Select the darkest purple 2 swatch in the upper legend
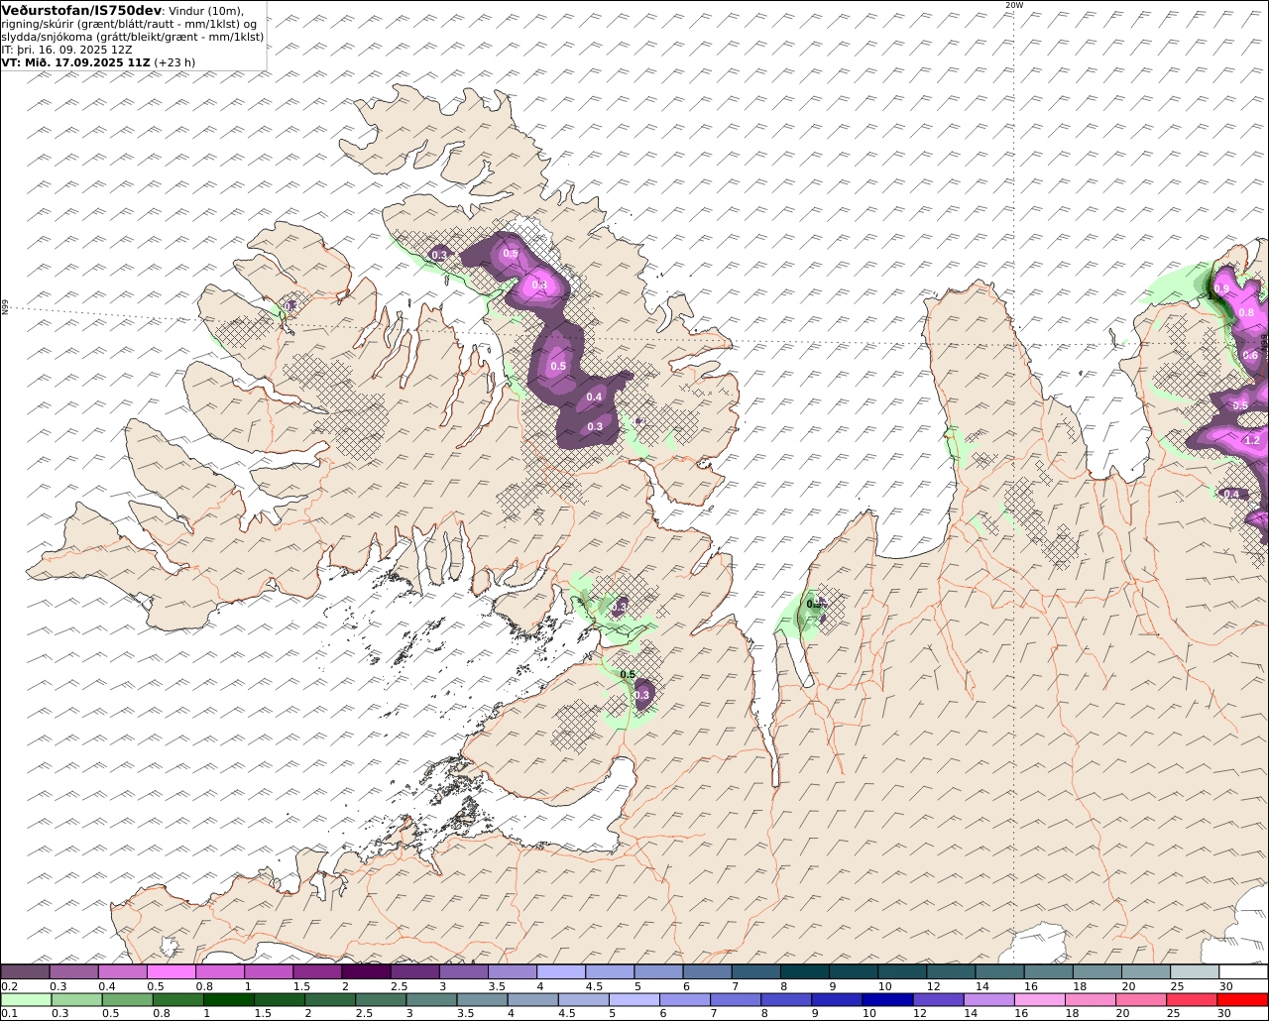Screen dimensions: 1269x1021 366,971
